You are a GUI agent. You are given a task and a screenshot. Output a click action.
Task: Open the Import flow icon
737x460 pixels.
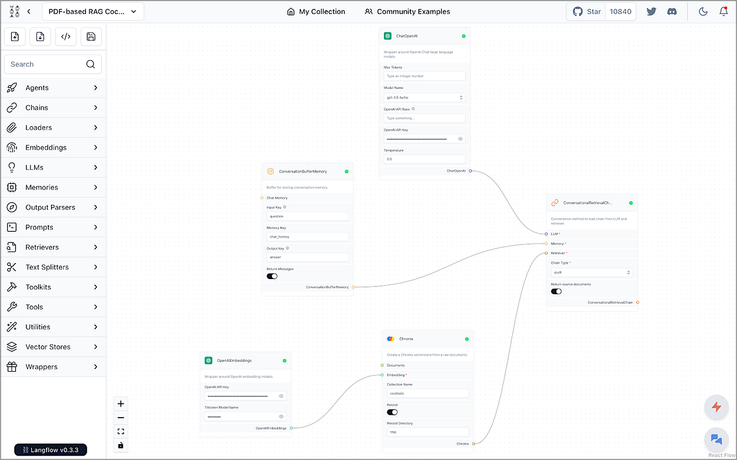(14, 36)
